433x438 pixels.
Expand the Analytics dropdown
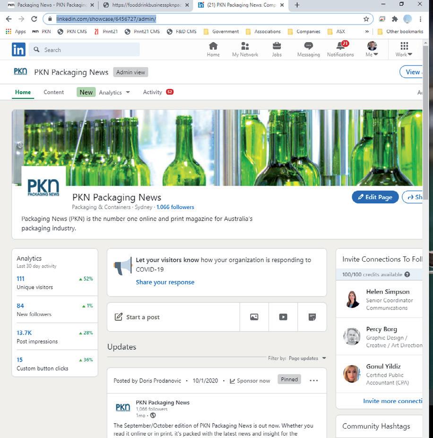[128, 92]
